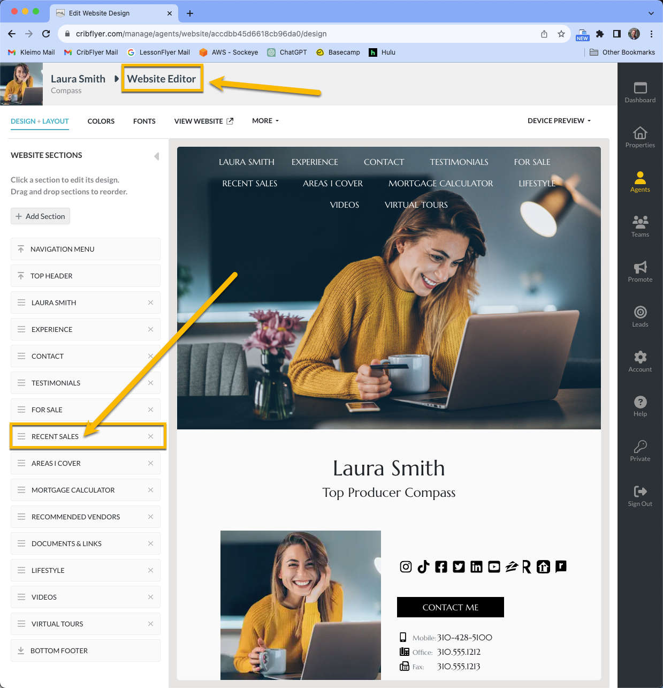This screenshot has height=688, width=663.
Task: Click the Website Editor breadcrumb
Action: [x=162, y=79]
